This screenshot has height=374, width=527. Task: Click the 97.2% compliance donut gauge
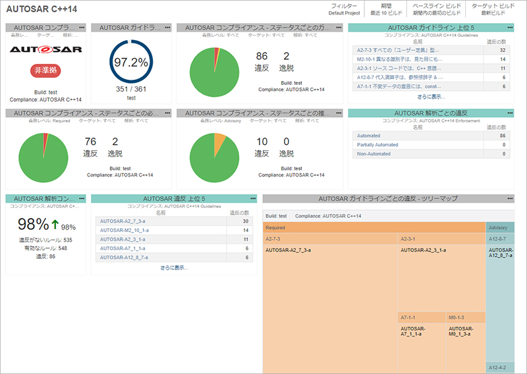pos(131,61)
